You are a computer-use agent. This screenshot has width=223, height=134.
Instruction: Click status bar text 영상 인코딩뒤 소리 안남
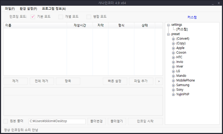click(x=21, y=130)
